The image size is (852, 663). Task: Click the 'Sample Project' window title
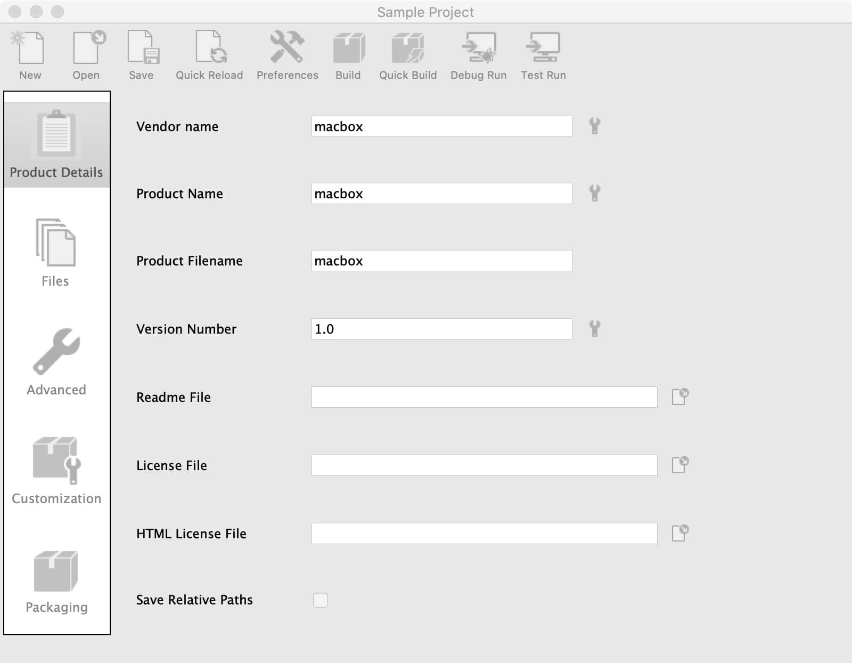point(425,12)
